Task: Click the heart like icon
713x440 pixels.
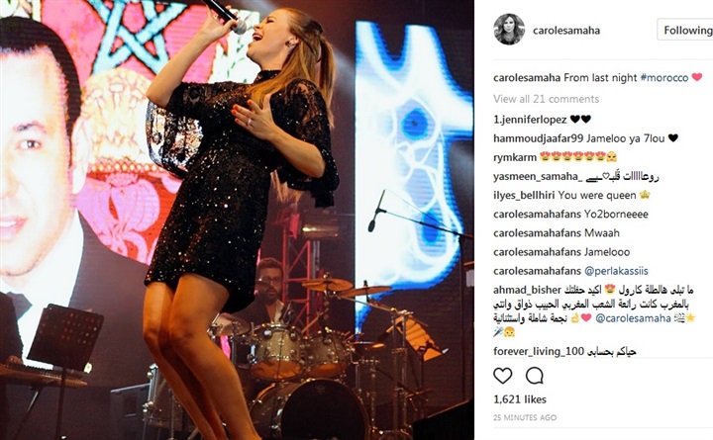Action: tap(502, 376)
